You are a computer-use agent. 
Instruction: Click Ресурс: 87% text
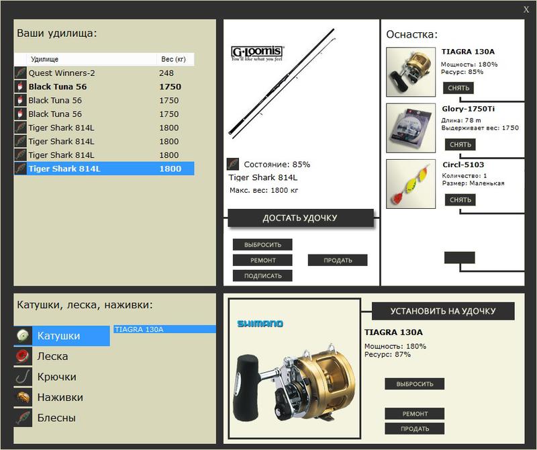pos(387,355)
